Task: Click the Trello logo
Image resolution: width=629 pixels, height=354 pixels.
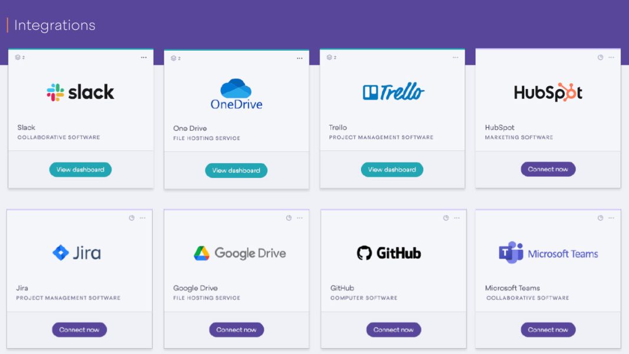Action: 393,92
